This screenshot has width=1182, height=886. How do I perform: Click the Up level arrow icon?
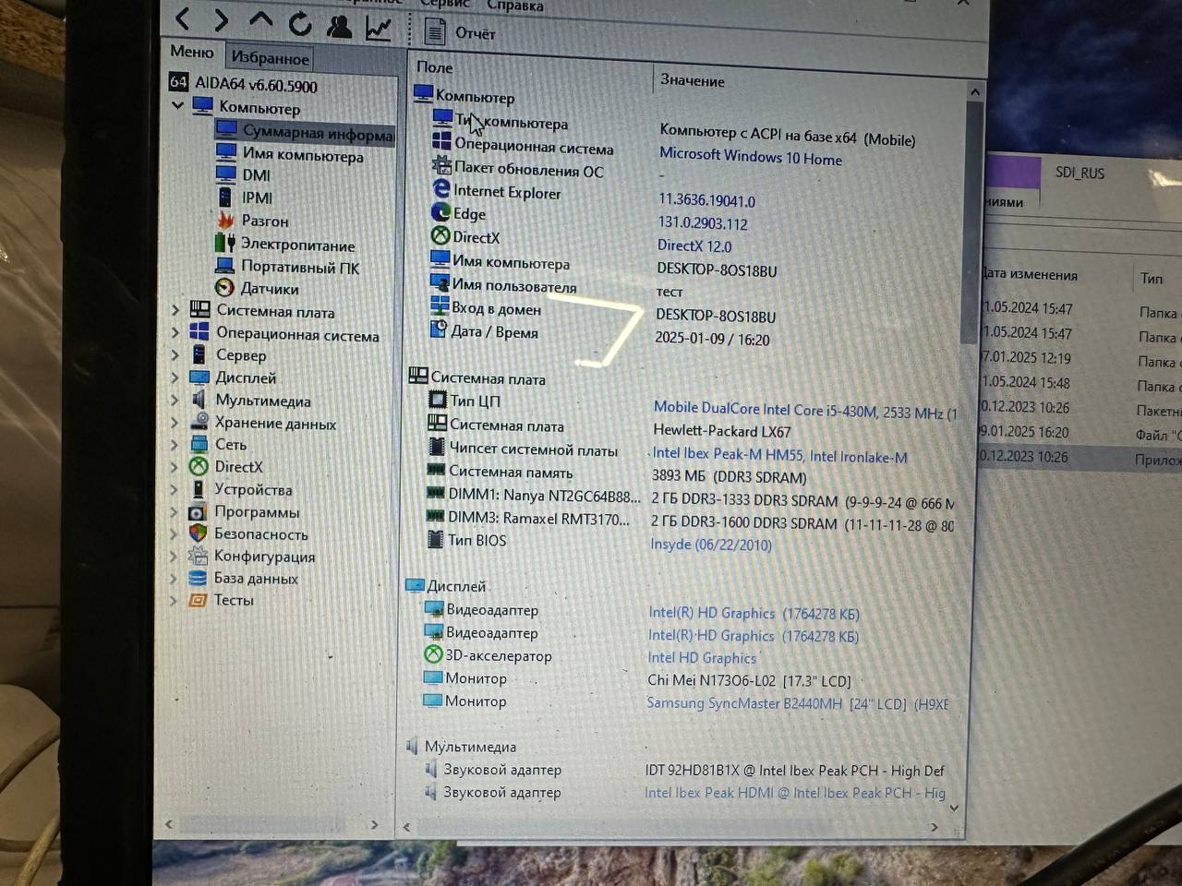(x=261, y=20)
